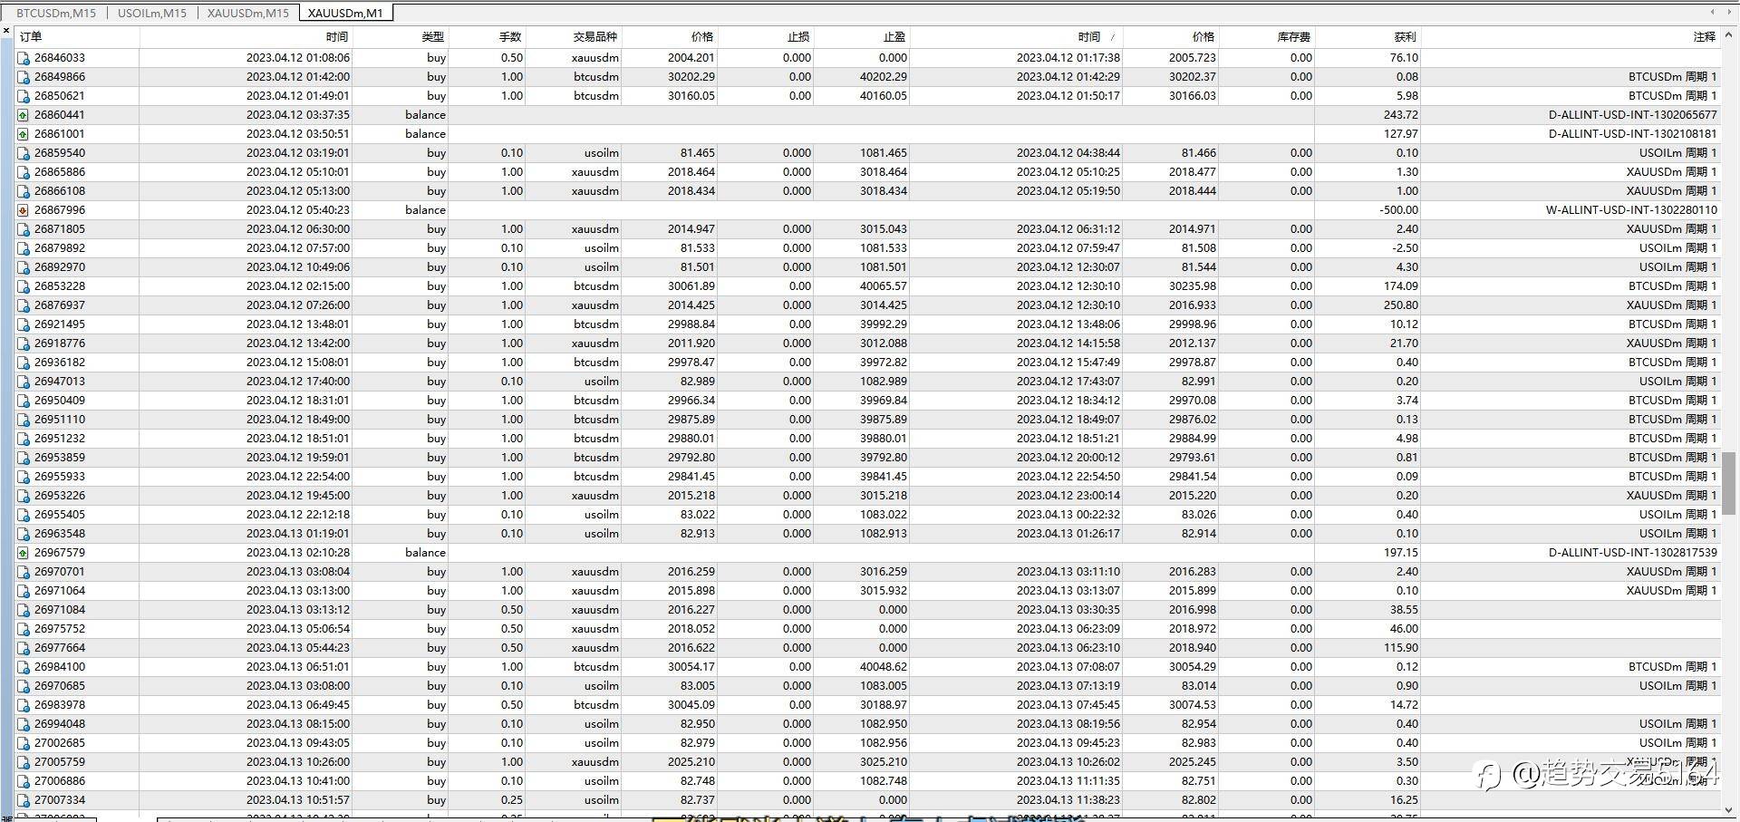Click the order icon for 27005759

tap(24, 762)
